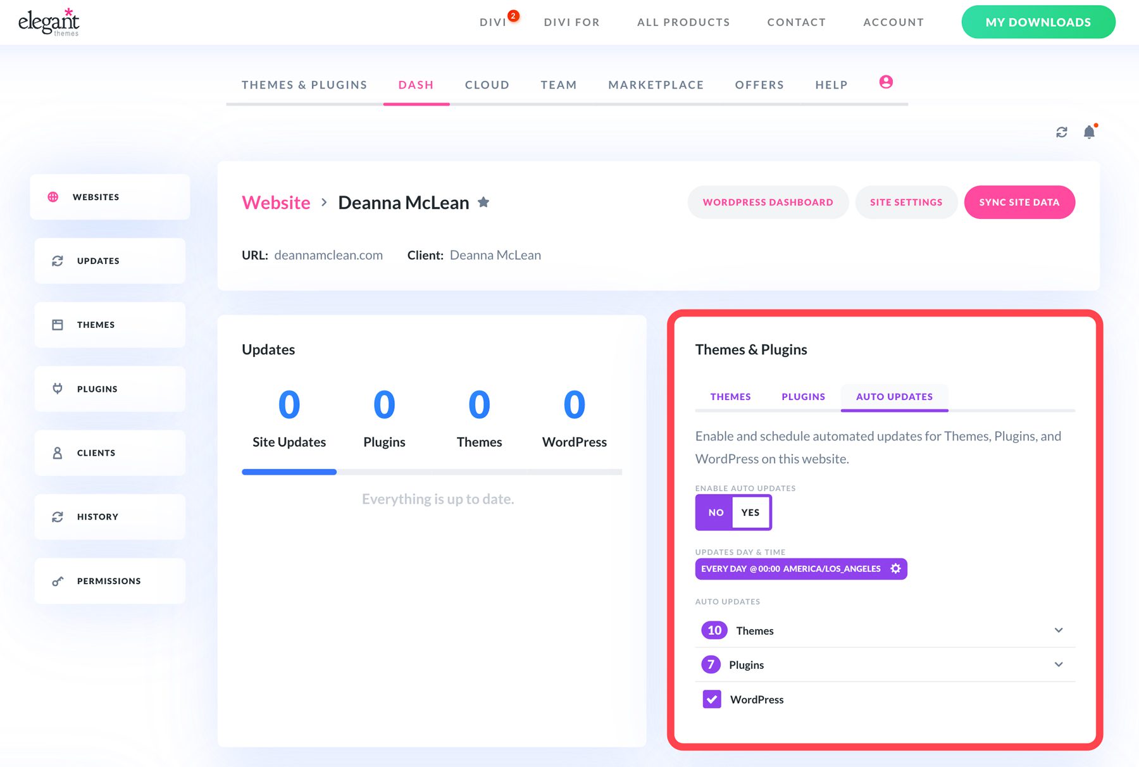
Task: Favorite Deanna McLean using the star
Action: pyautogui.click(x=483, y=202)
